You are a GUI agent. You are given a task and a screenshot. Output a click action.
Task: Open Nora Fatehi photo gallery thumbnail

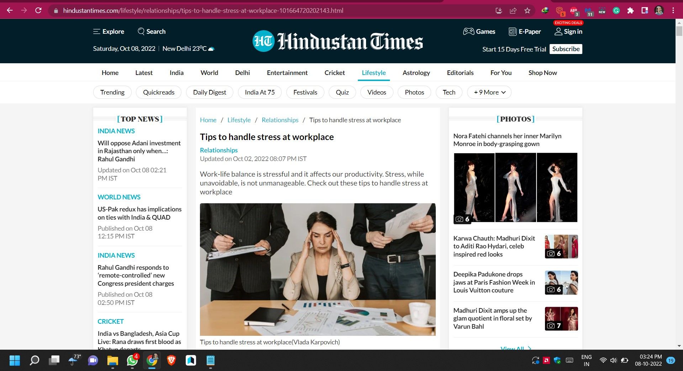pos(515,188)
